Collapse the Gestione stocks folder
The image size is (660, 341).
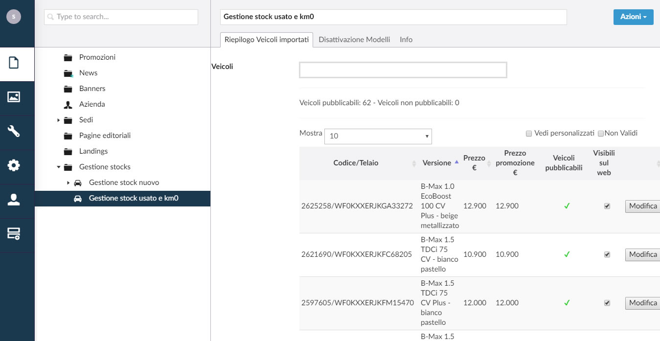[x=58, y=167]
